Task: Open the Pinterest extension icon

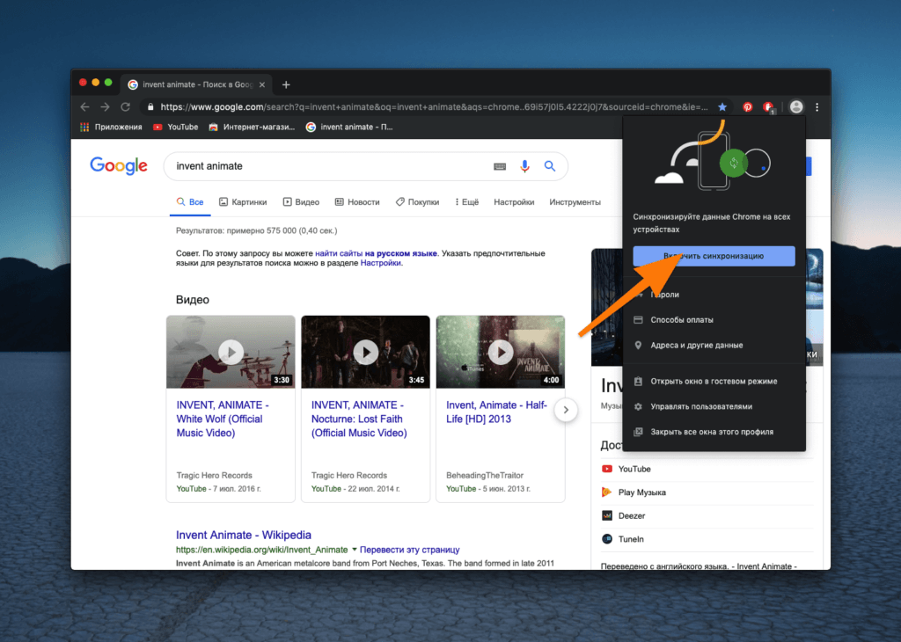Action: pyautogui.click(x=747, y=106)
